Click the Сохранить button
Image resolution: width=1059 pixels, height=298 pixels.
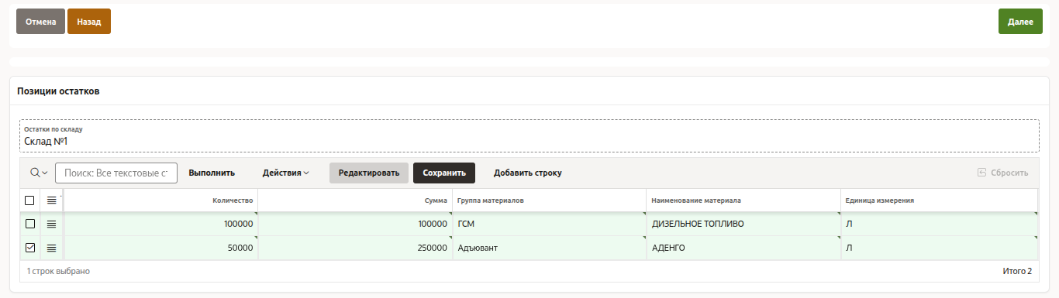coord(444,173)
